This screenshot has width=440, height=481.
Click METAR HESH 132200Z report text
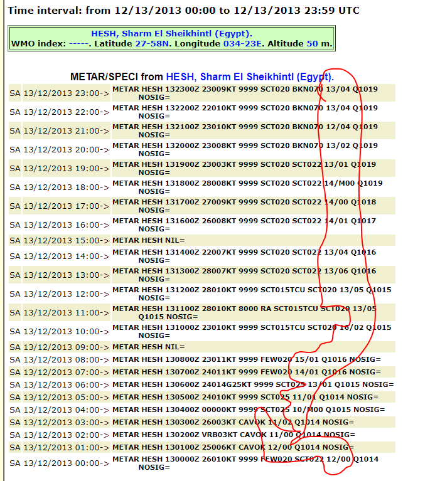pos(245,108)
